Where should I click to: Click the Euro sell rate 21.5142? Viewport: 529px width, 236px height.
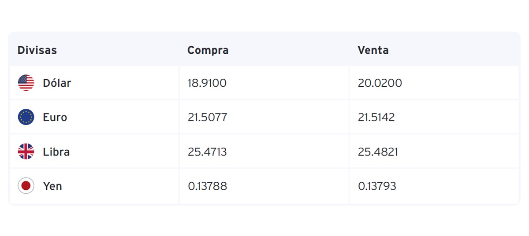click(376, 117)
